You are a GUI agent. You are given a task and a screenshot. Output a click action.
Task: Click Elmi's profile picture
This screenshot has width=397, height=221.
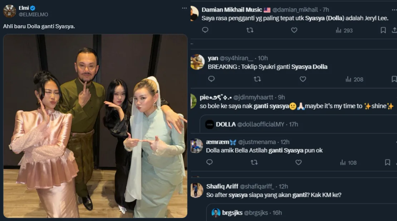[10, 11]
